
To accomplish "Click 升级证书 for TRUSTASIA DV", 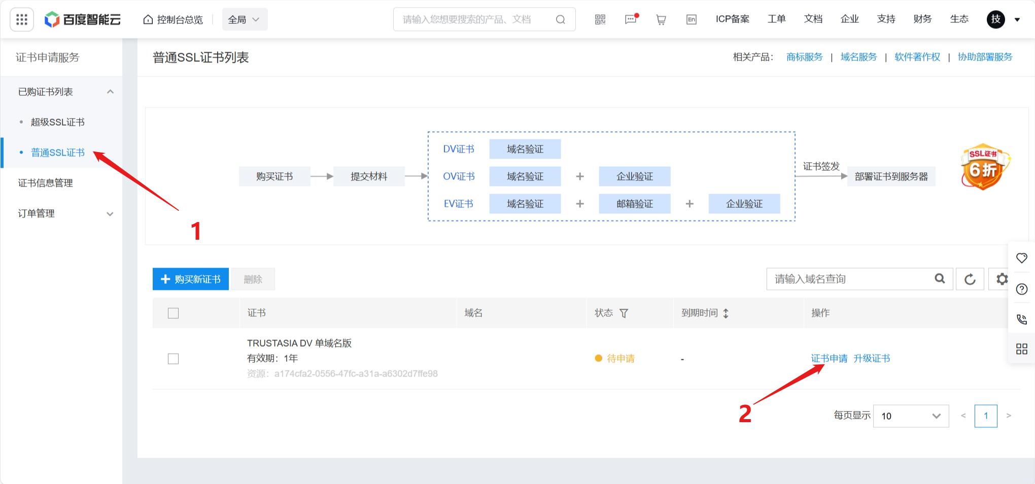I will [872, 358].
